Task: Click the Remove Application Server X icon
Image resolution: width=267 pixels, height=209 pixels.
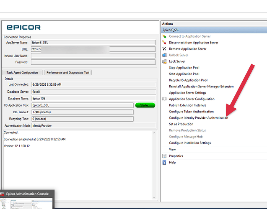Action: [x=164, y=49]
